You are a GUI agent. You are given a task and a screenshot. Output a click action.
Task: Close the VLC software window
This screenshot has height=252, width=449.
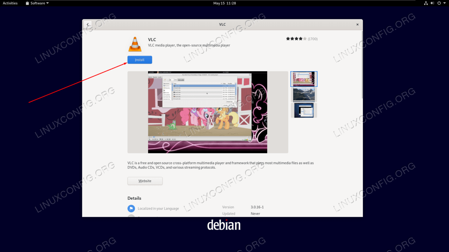coord(357,25)
